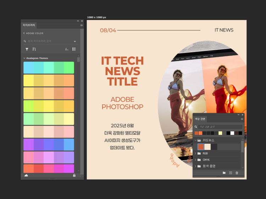Image resolution: width=266 pixels, height=199 pixels.
Task: Collapse the Analagous Themes group
Action: pos(24,58)
